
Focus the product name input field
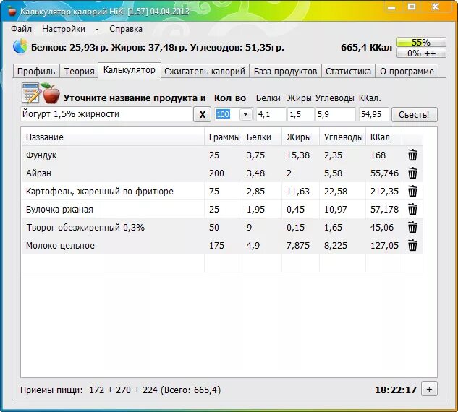click(106, 114)
